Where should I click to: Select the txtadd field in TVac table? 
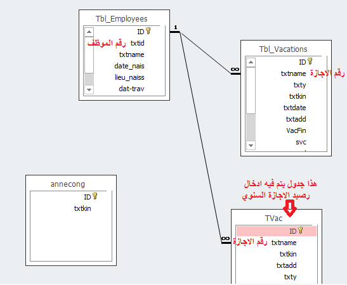point(287,265)
